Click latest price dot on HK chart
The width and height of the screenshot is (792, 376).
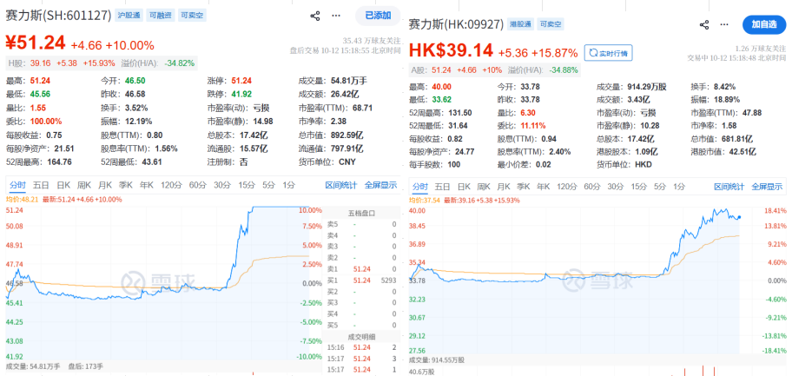pyautogui.click(x=739, y=218)
